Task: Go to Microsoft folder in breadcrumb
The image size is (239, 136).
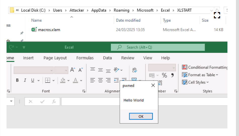Action: [145, 10]
